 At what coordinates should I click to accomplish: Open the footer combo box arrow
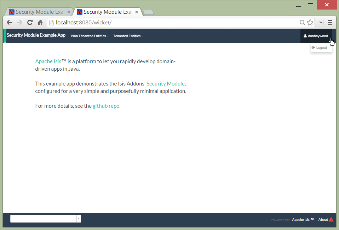(x=79, y=219)
